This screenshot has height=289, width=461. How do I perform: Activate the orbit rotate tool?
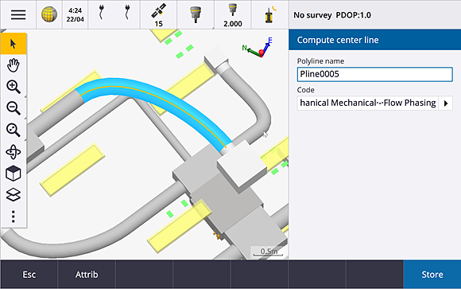click(14, 152)
